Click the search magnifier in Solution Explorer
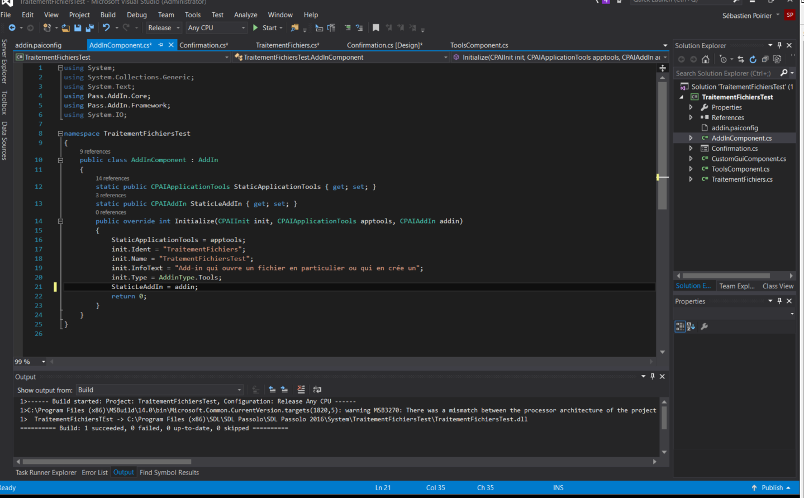The image size is (804, 498). [x=784, y=73]
